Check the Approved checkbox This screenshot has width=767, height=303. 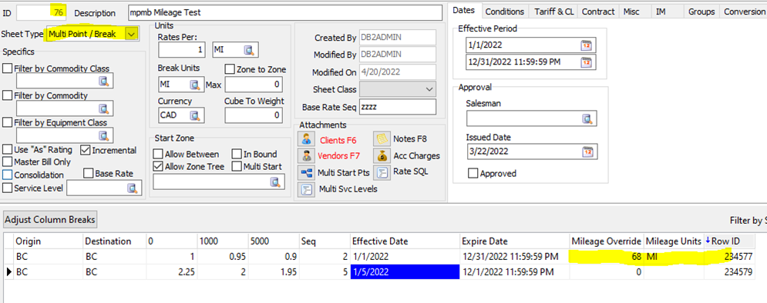(x=473, y=173)
